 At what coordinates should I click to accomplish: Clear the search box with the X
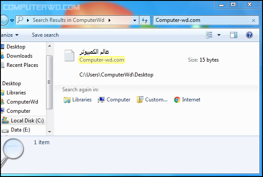[x=253, y=21]
